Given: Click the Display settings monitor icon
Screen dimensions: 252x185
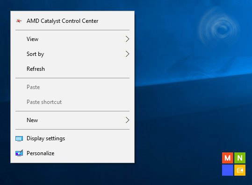Looking at the screenshot, I should (x=19, y=139).
